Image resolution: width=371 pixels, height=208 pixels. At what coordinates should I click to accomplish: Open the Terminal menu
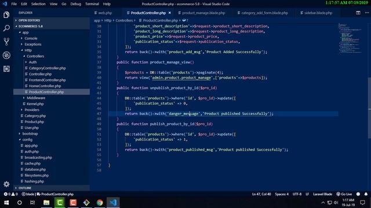[92, 4]
